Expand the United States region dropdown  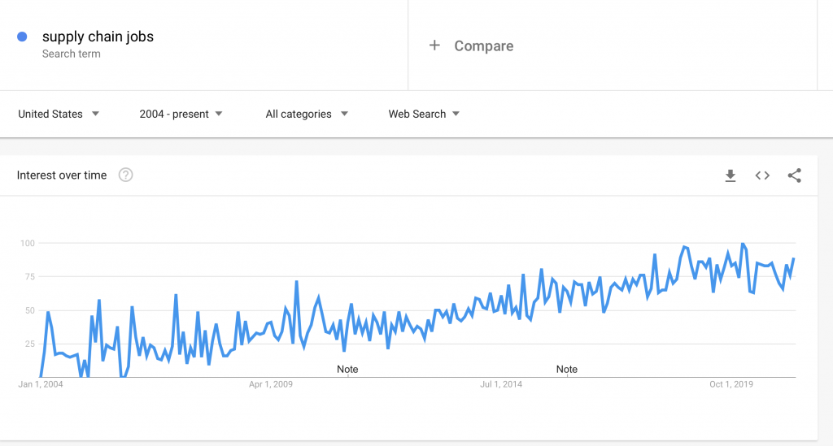point(59,114)
